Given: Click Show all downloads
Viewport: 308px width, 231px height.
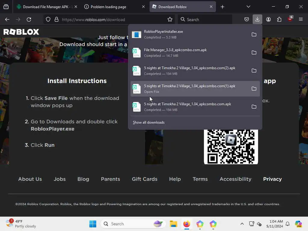Looking at the screenshot, I should [149, 122].
